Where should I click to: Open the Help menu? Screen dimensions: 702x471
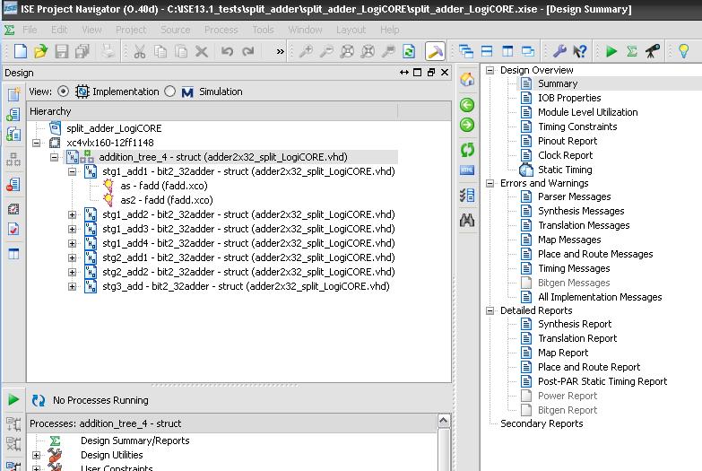389,30
